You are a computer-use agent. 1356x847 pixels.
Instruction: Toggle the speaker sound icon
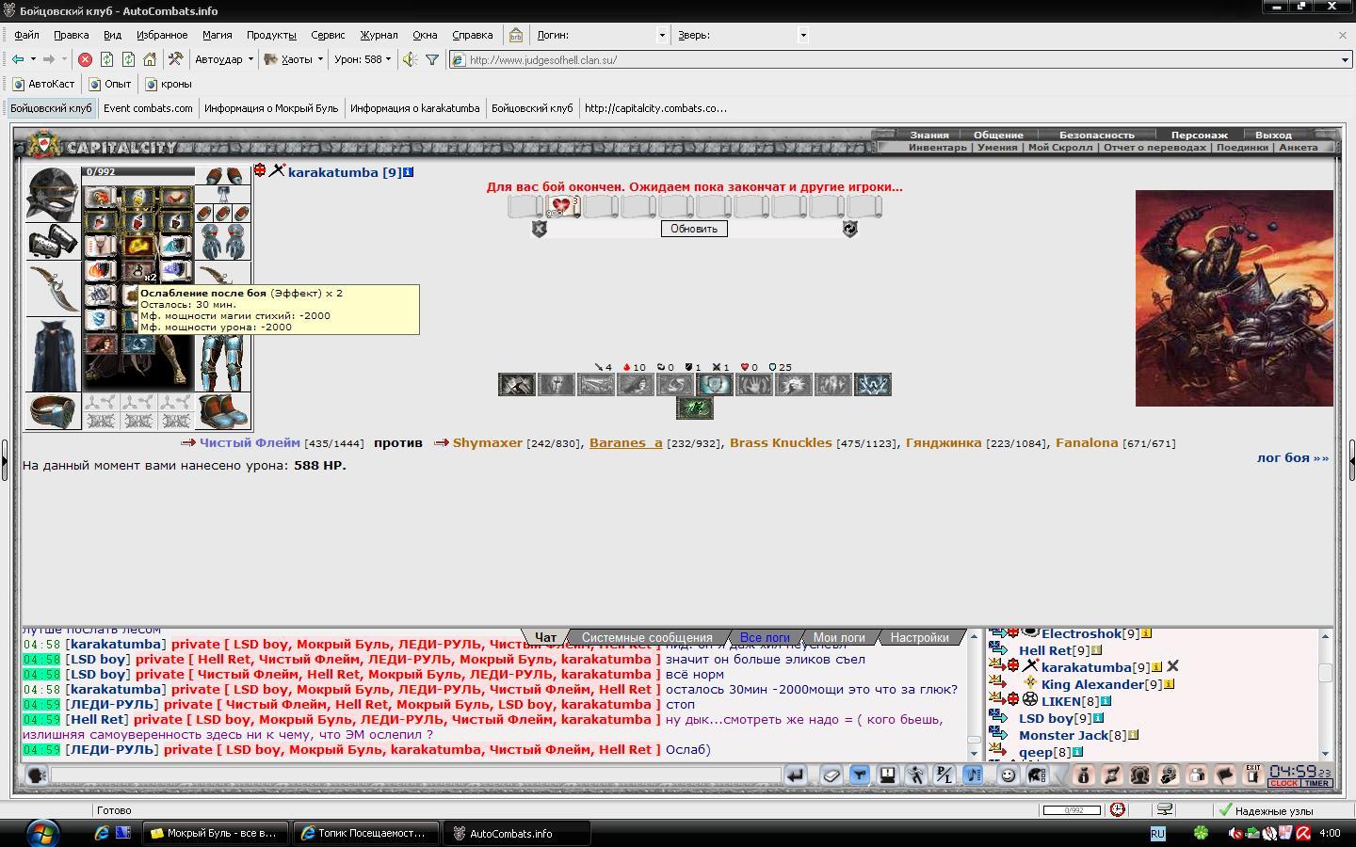click(x=409, y=59)
